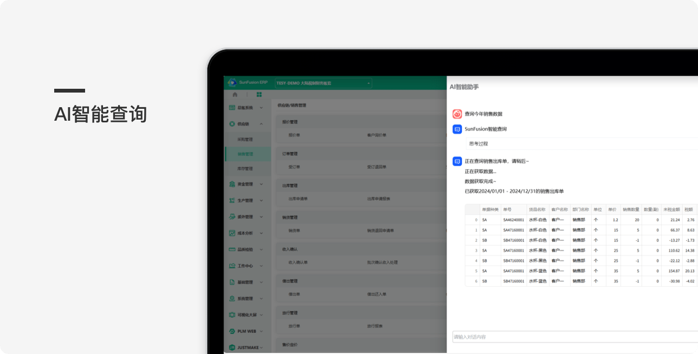Screen dimensions: 698x354
Task: Click the 成本分析 chart icon
Action: tap(232, 233)
